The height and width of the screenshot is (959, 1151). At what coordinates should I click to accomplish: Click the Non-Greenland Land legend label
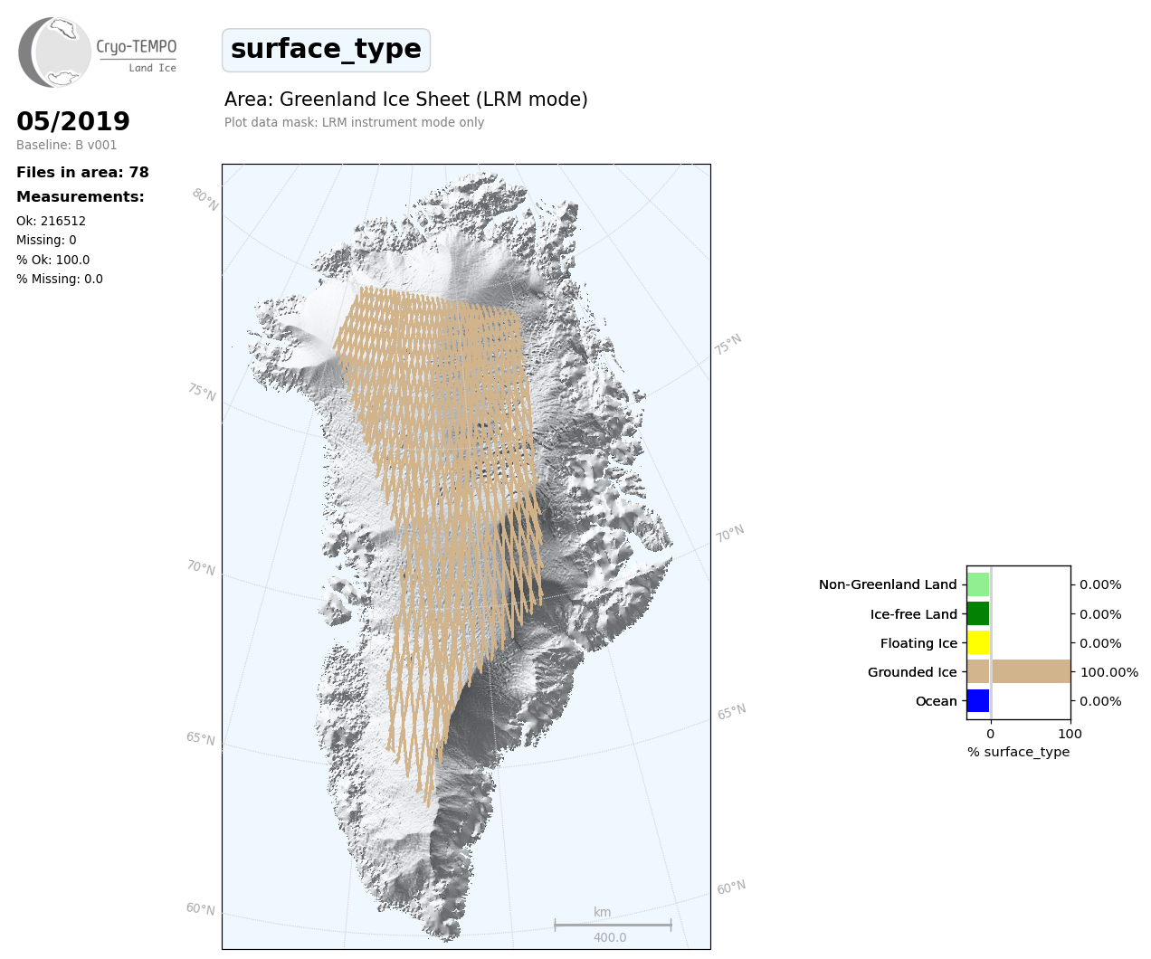pos(887,584)
